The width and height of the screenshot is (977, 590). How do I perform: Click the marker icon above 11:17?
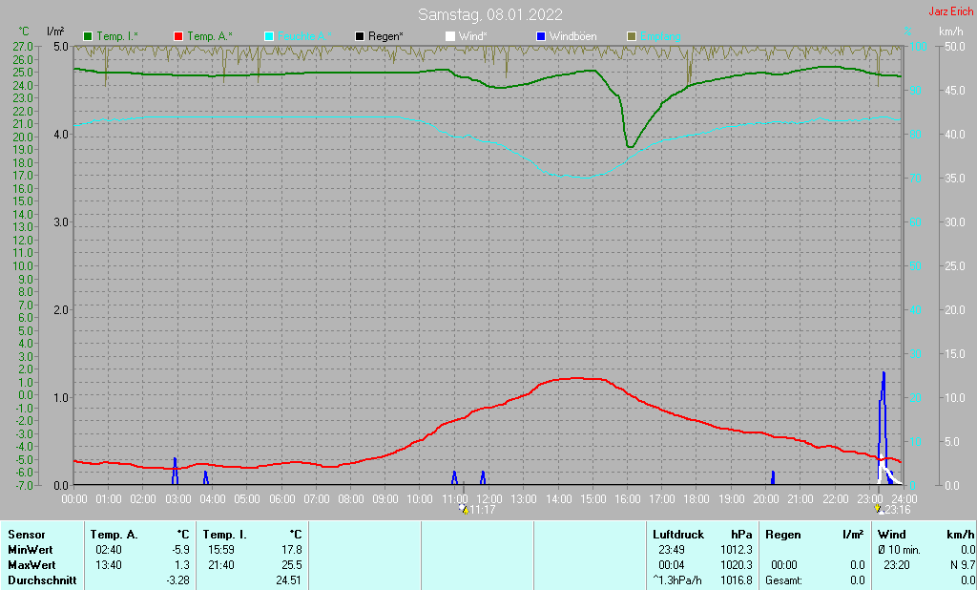pos(465,510)
